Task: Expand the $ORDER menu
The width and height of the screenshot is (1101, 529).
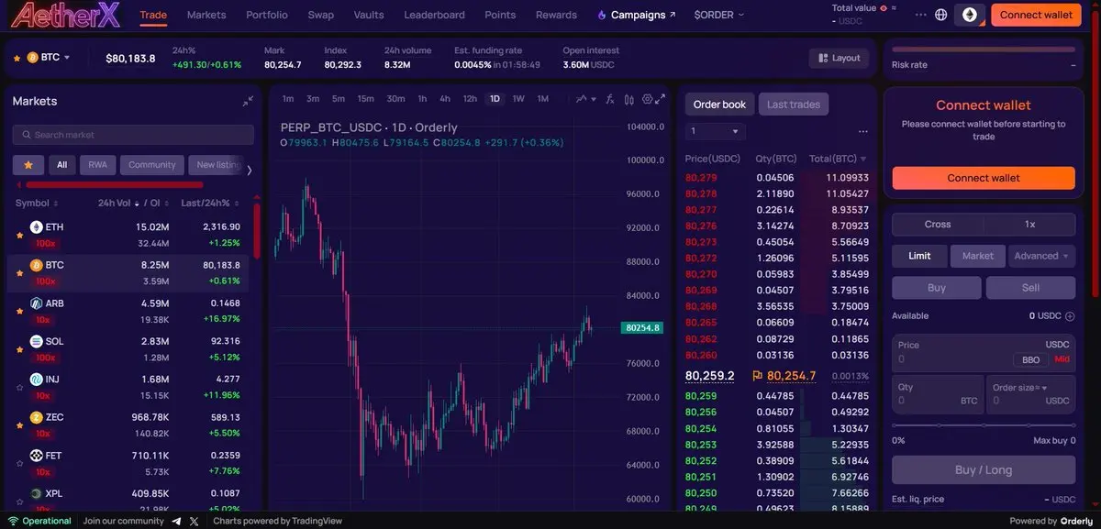Action: tap(719, 15)
